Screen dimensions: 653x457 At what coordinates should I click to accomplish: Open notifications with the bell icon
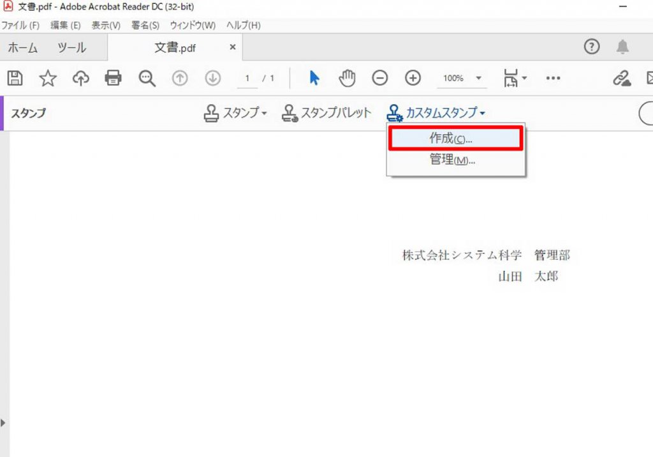click(622, 47)
